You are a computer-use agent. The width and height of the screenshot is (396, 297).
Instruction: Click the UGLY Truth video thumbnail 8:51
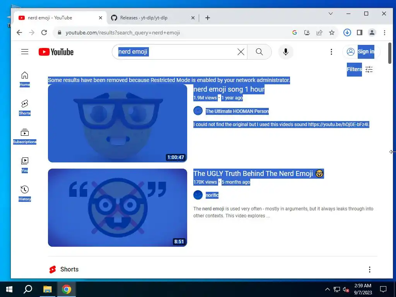(x=118, y=208)
